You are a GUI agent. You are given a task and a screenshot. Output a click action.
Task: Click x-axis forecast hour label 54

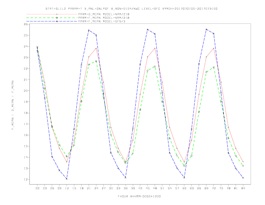pyautogui.click(x=170, y=188)
